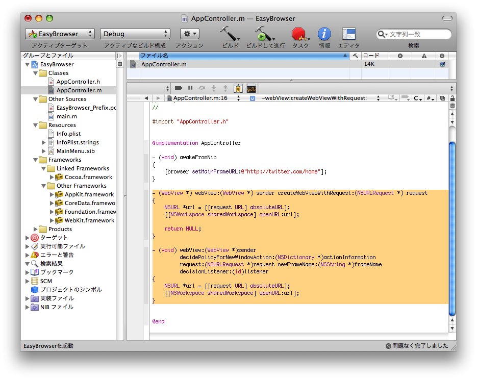Select Info.plist in Resources
This screenshot has width=477, height=379.
pos(68,134)
